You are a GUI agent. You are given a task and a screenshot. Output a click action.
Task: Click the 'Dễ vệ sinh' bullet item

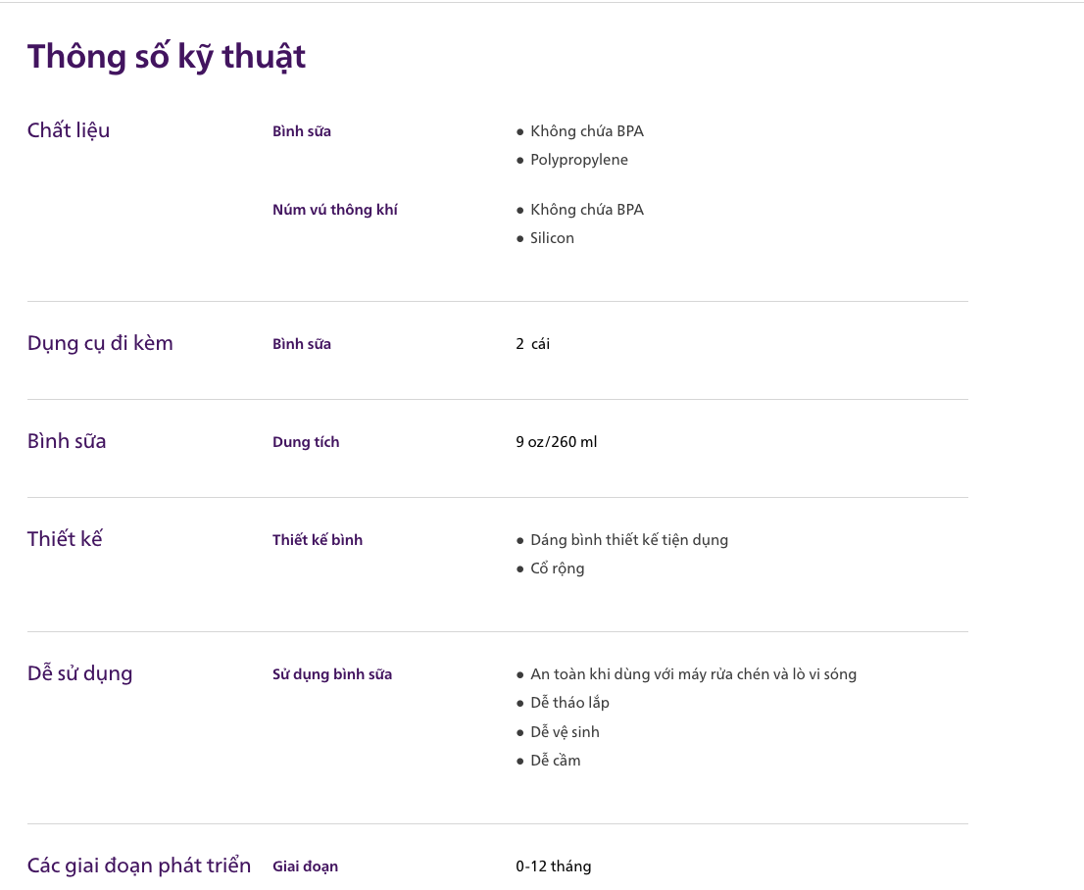pos(565,731)
